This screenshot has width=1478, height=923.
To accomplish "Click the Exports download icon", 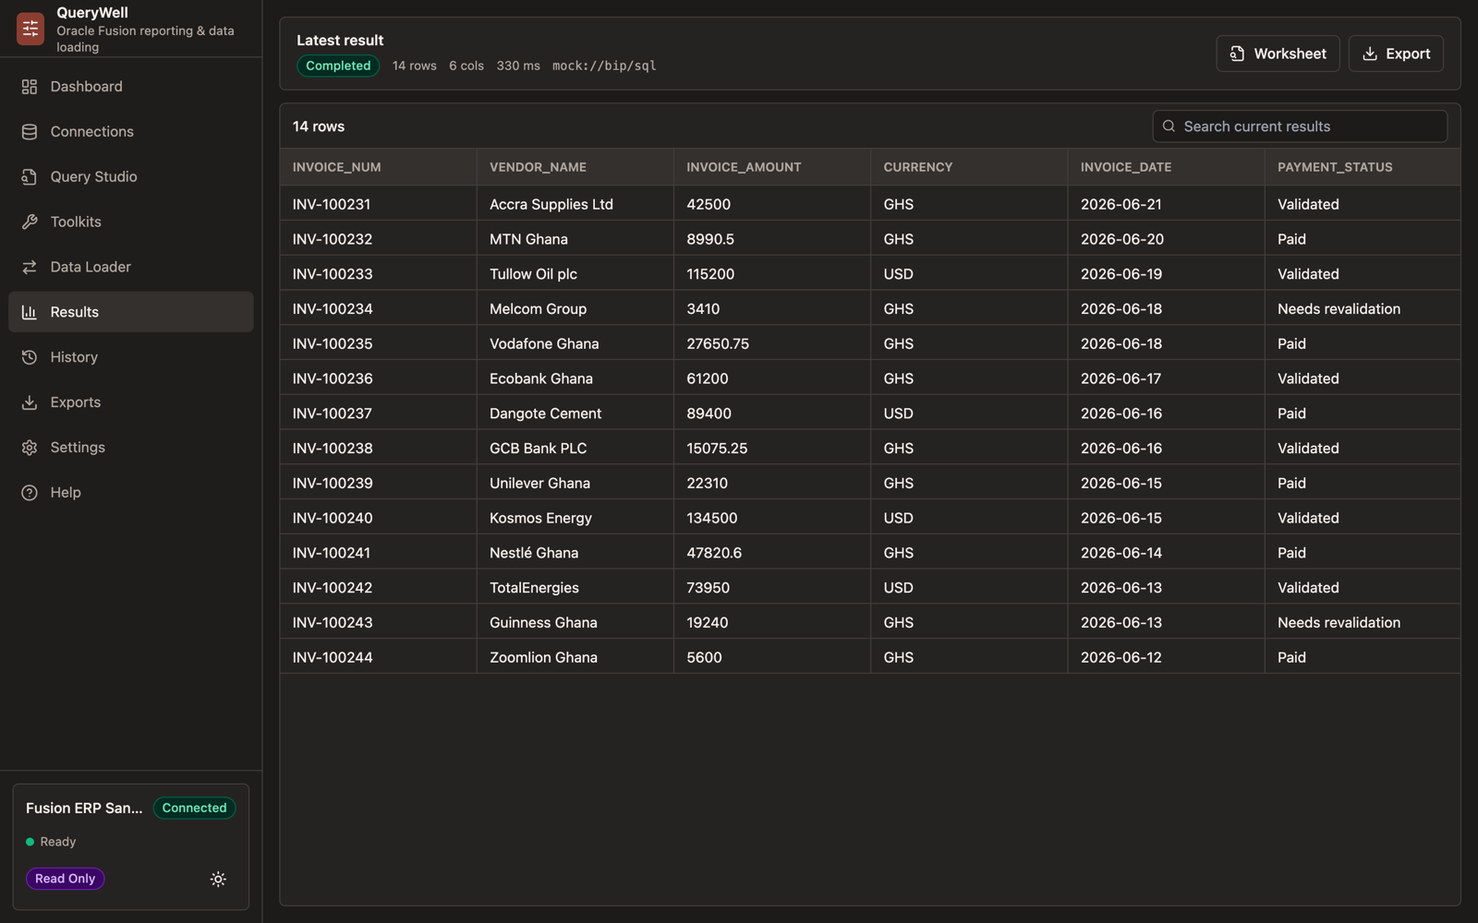I will [30, 402].
